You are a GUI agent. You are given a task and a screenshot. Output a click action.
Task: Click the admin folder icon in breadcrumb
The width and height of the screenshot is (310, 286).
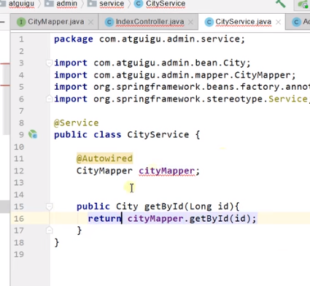pyautogui.click(x=49, y=3)
